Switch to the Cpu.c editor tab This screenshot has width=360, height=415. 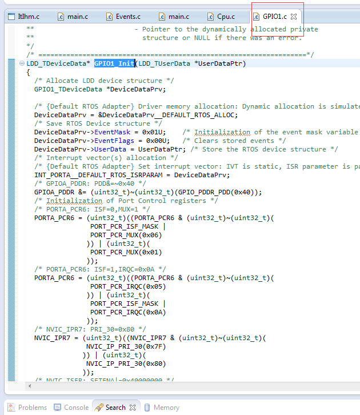(221, 17)
